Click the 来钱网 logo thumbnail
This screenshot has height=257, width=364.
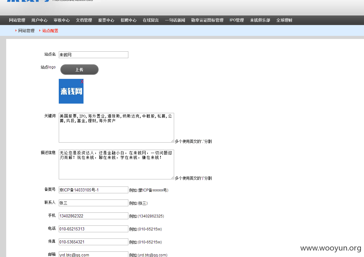tap(71, 91)
